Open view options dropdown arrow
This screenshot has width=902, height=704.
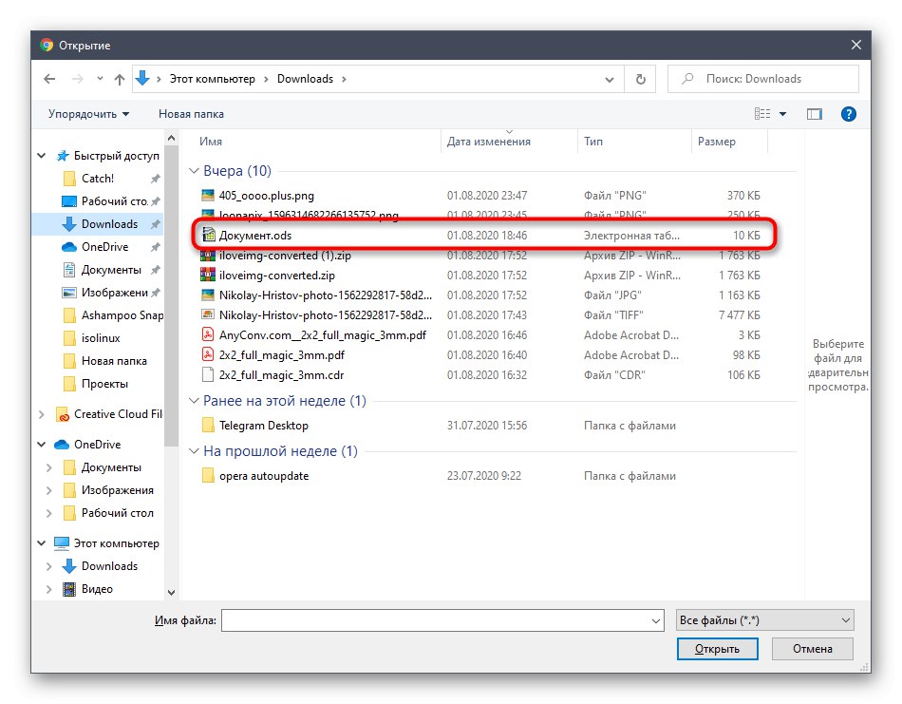coord(783,114)
